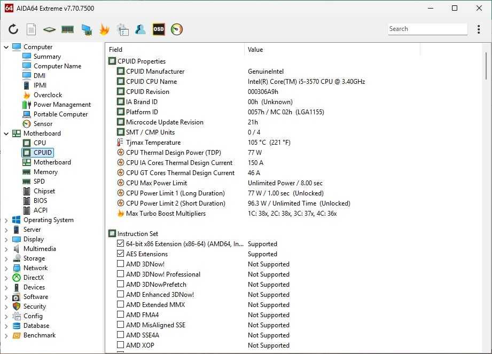The width and height of the screenshot is (492, 354).
Task: Open Computer Name page
Action: coord(57,66)
